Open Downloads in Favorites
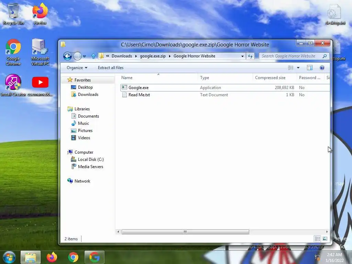This screenshot has width=352, height=264. point(88,95)
